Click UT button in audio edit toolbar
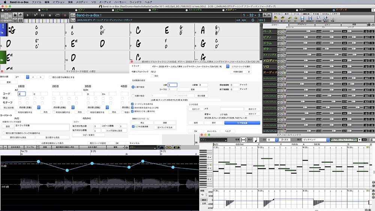Screen dimensions: 375x211 coord(177,147)
